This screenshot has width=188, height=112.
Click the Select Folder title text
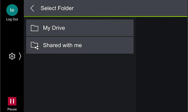tap(57, 8)
